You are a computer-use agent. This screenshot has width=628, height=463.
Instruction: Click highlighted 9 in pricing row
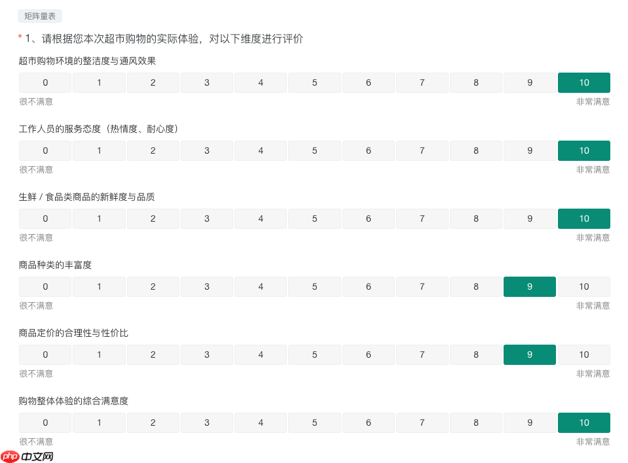click(x=530, y=354)
